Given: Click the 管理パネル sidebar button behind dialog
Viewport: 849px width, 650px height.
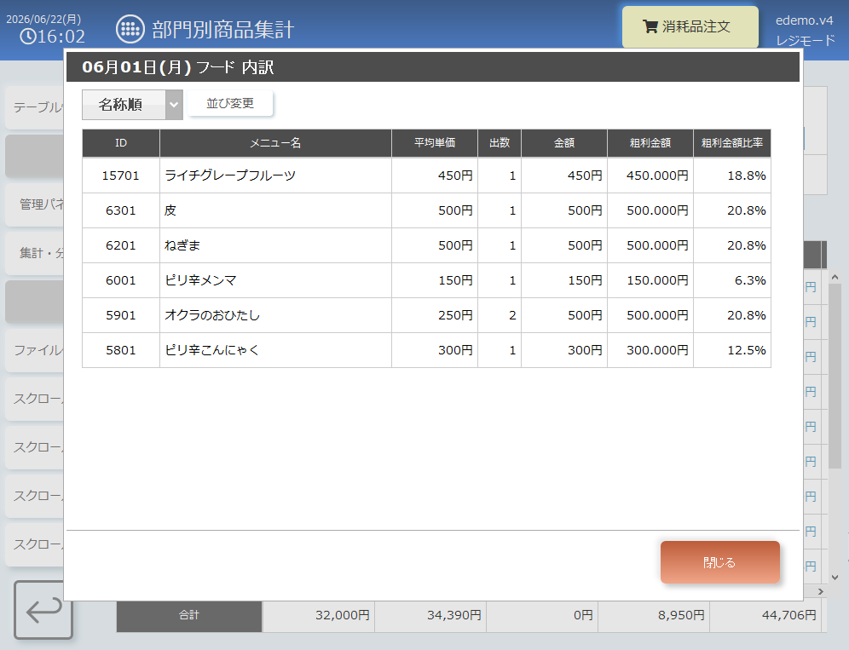Looking at the screenshot, I should 35,204.
